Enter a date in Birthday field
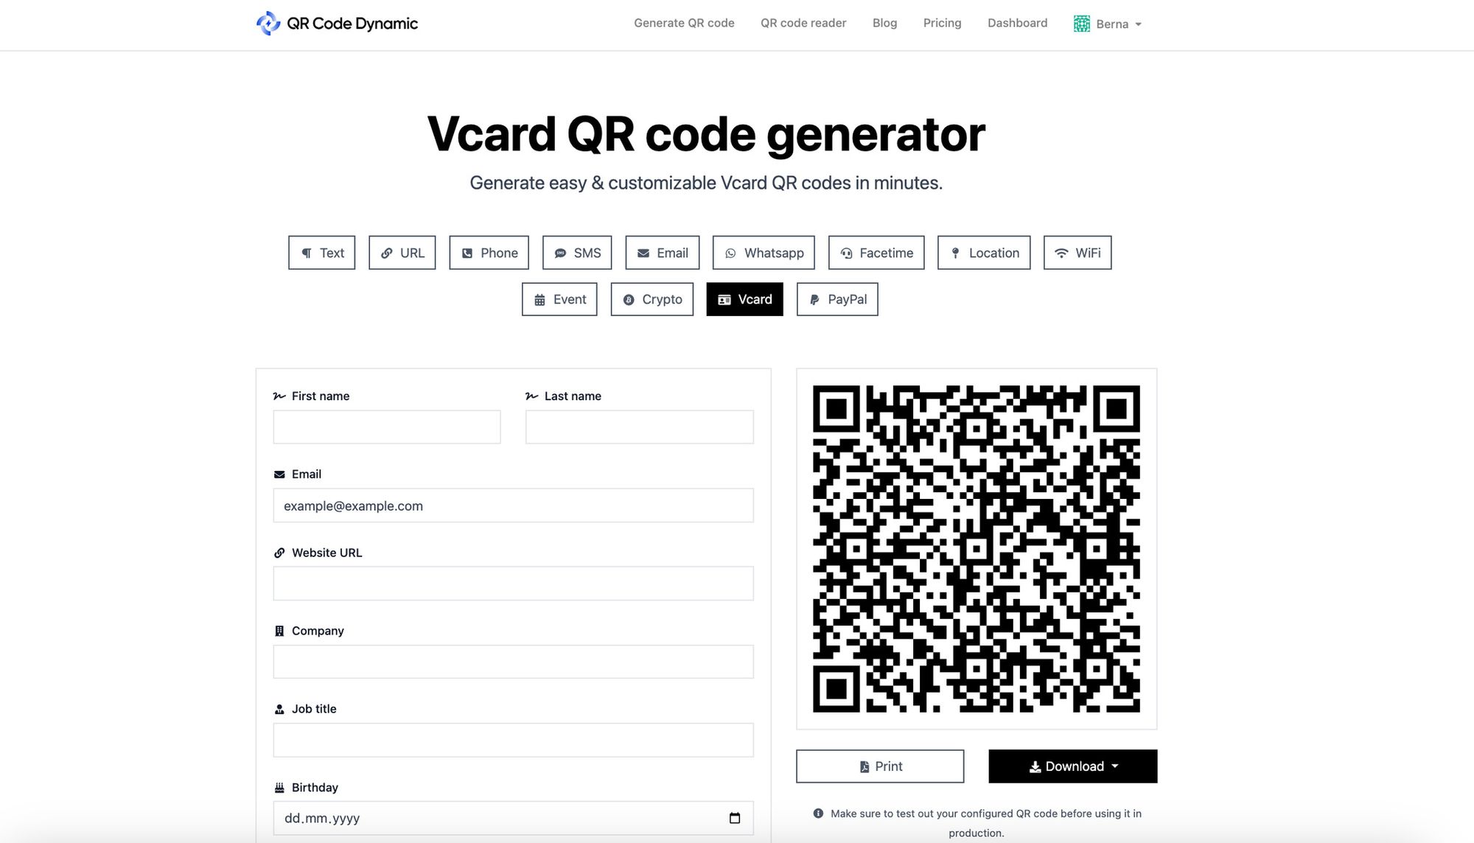This screenshot has height=843, width=1474. 513,818
